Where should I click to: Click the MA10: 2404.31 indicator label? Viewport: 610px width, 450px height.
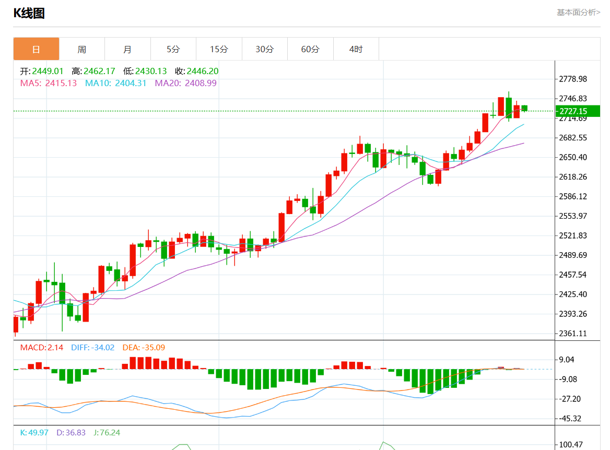tap(115, 83)
